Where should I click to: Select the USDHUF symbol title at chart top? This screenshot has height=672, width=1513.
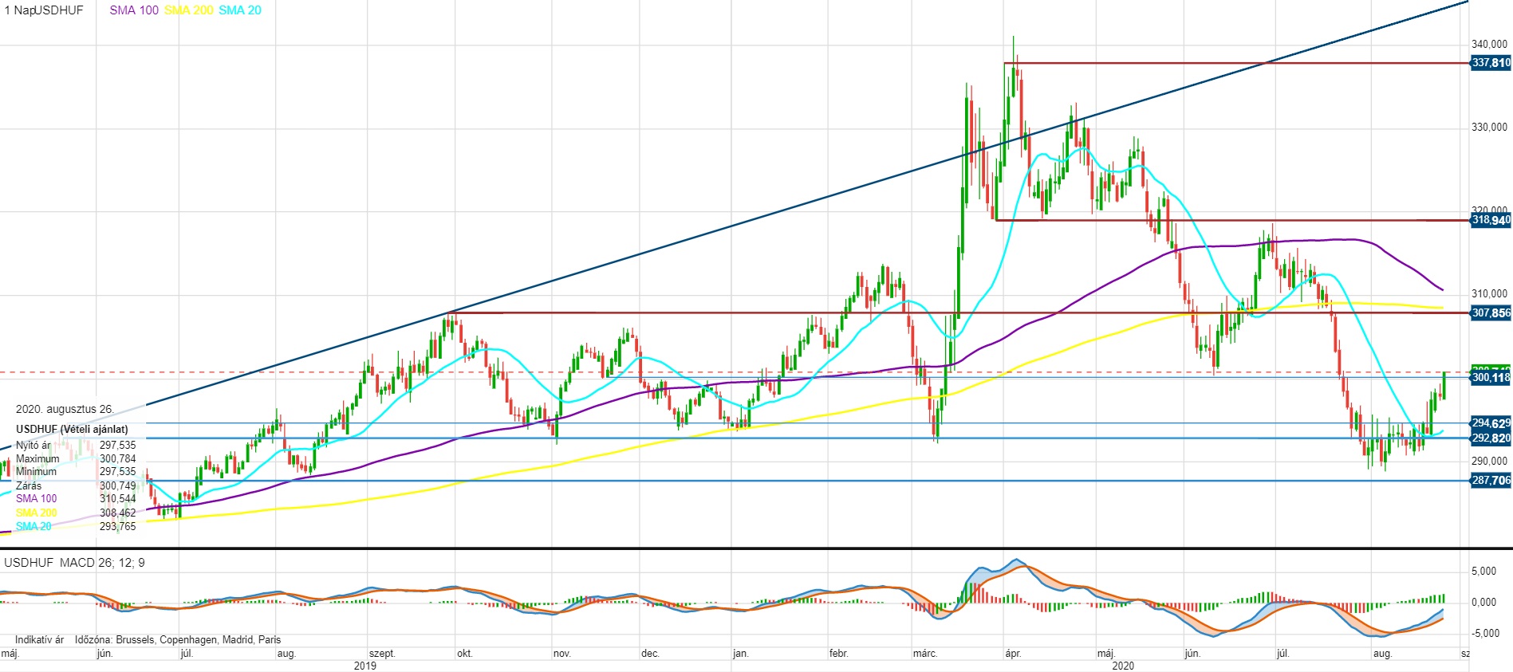(x=58, y=10)
